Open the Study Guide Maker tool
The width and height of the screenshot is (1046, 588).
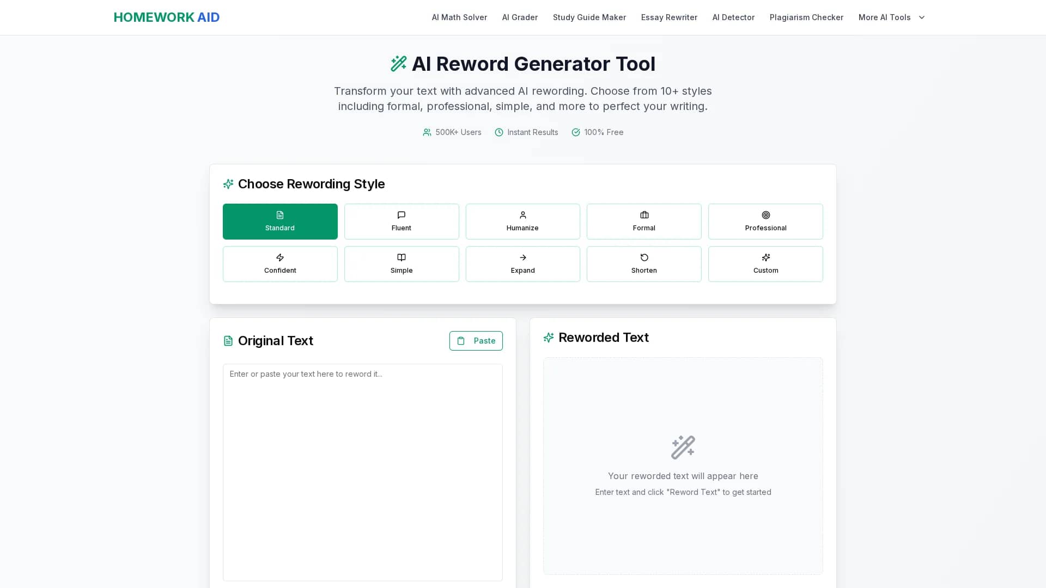(x=589, y=17)
